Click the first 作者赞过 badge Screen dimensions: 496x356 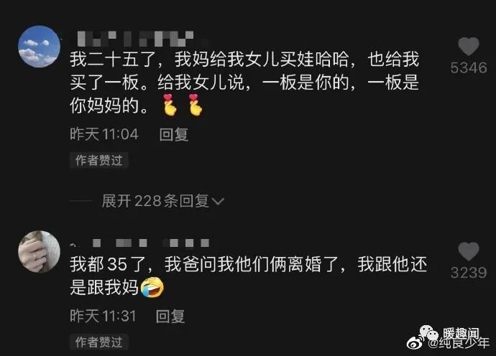(98, 161)
